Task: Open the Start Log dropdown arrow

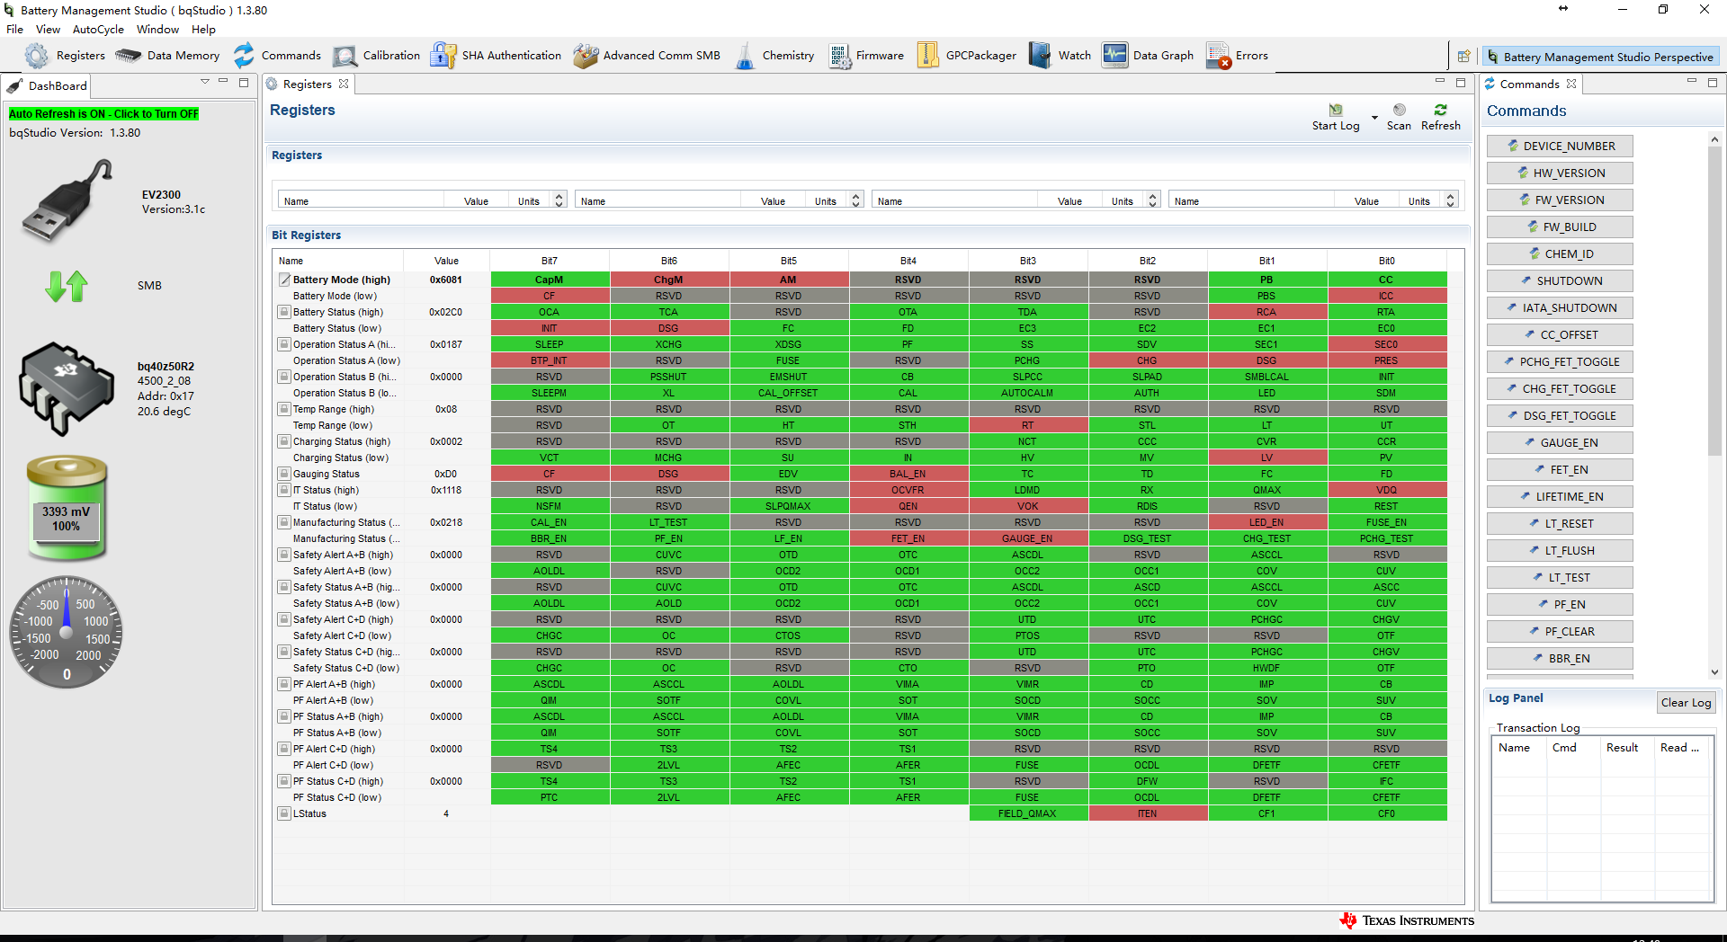Action: 1374,118
